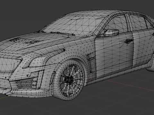Select the front tire sidewall
Screen dimensions: 154x115
pyautogui.click(x=57, y=81)
